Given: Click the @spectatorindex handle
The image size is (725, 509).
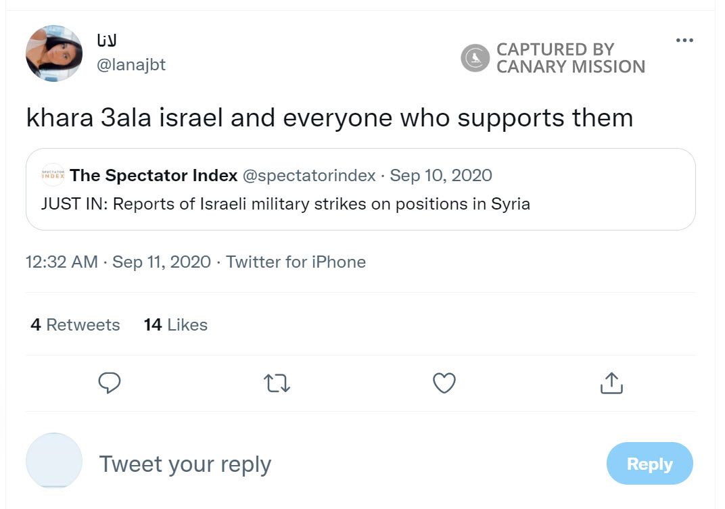Looking at the screenshot, I should tap(309, 176).
